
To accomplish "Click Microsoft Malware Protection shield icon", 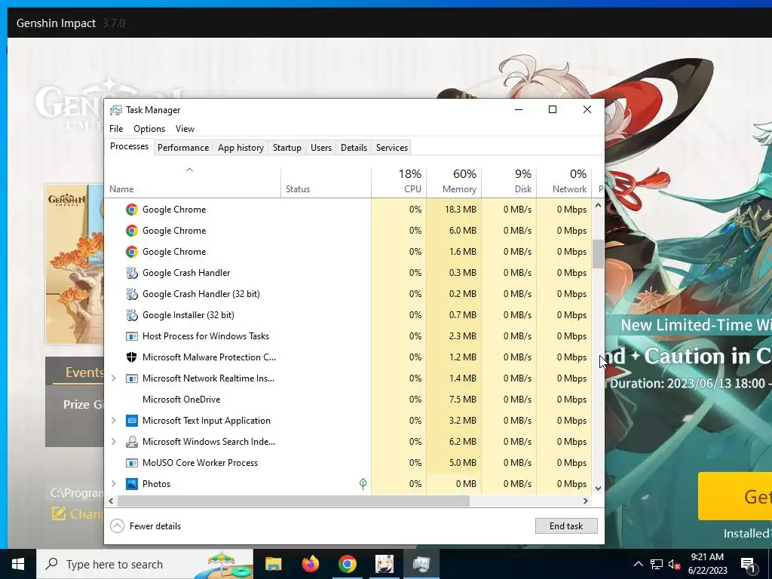I will click(131, 357).
